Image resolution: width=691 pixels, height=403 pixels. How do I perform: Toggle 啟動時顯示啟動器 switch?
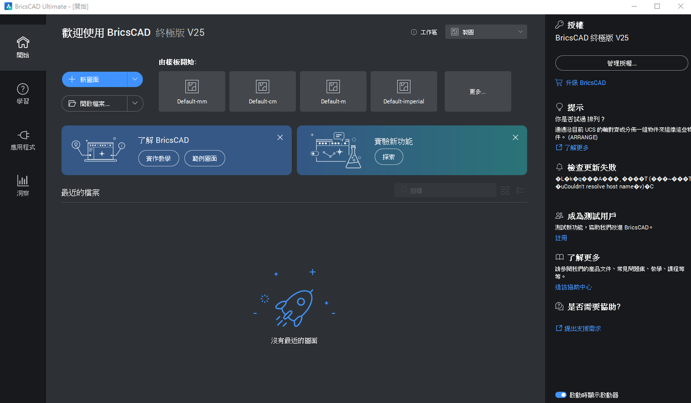(561, 395)
